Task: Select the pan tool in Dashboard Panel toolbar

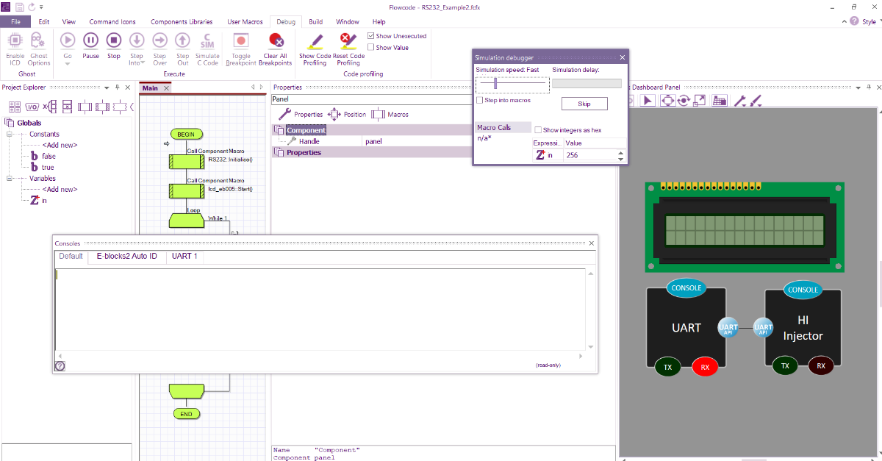Action: pyautogui.click(x=668, y=100)
